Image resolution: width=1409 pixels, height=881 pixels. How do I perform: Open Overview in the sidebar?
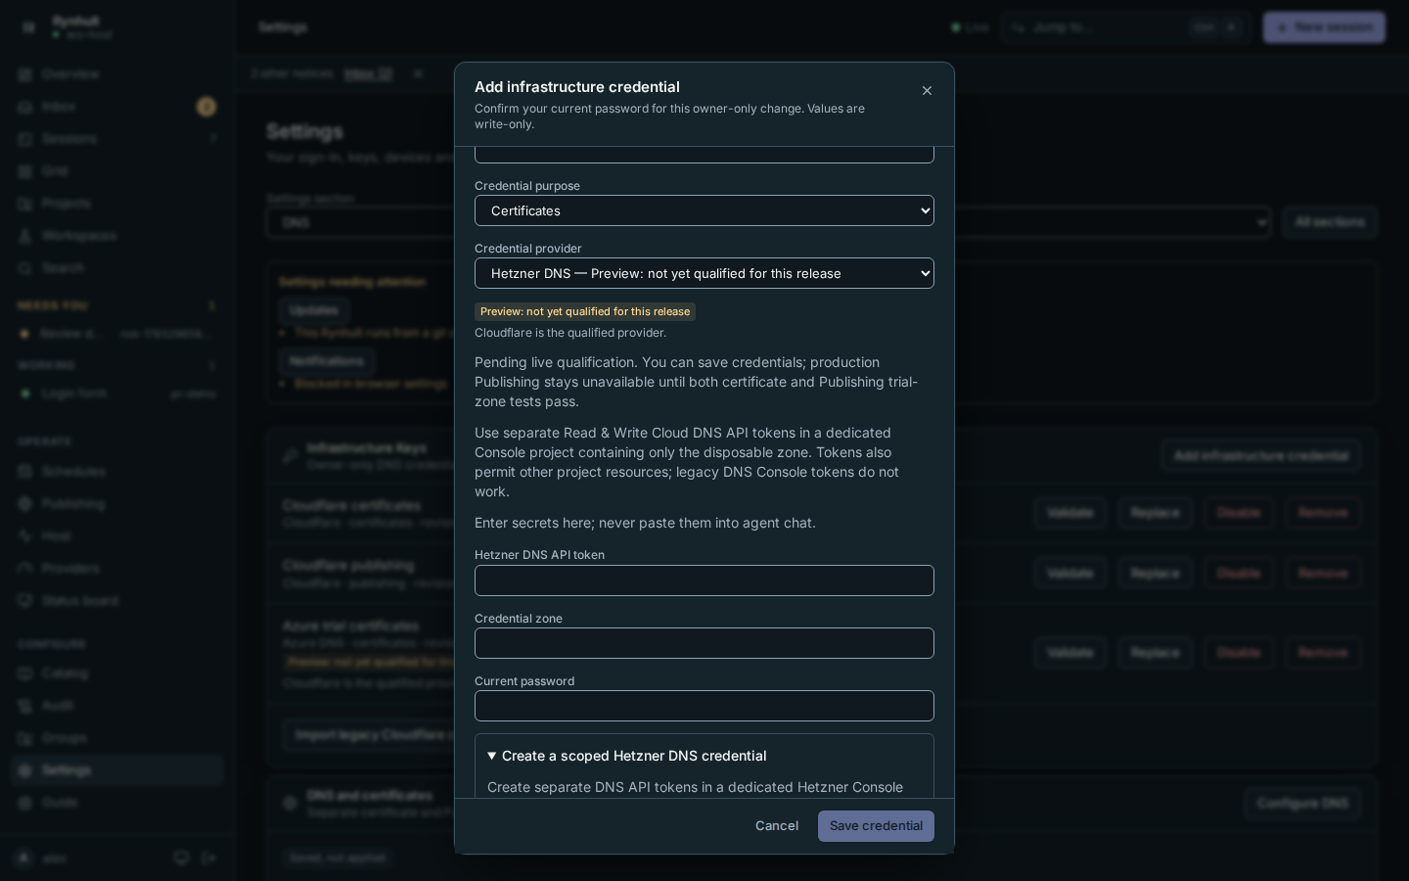click(117, 74)
